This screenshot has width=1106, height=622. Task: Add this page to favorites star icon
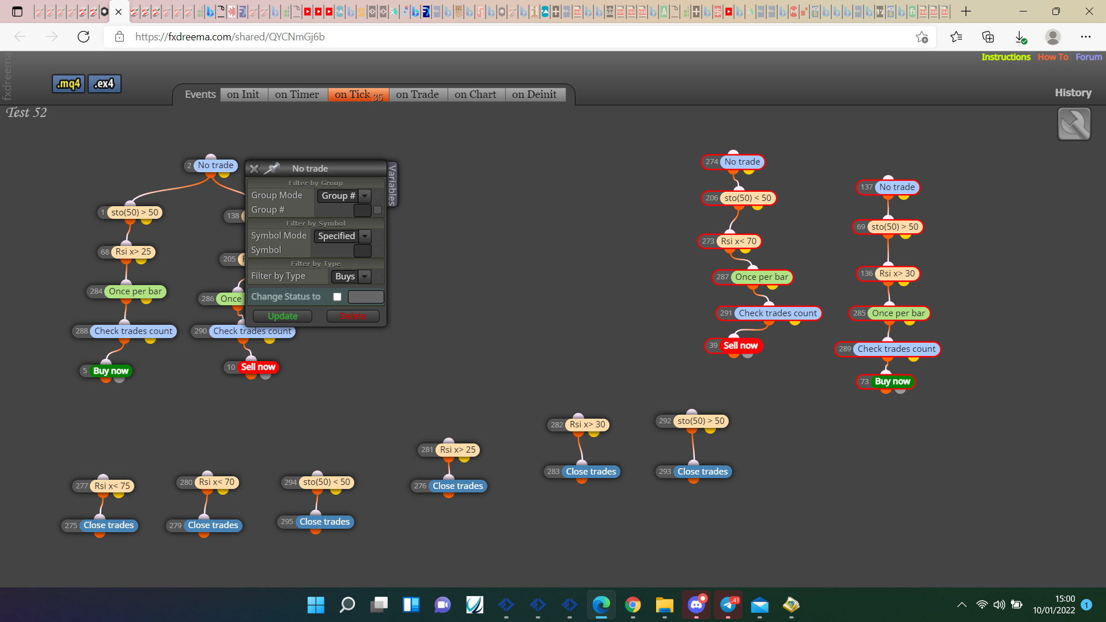pyautogui.click(x=922, y=37)
